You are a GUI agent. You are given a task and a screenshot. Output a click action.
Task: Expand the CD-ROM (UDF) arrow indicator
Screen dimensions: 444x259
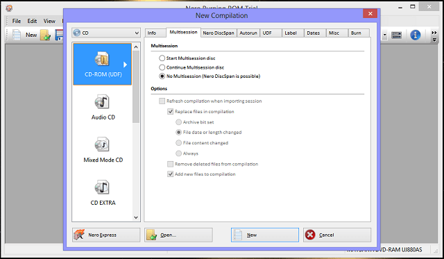[125, 65]
